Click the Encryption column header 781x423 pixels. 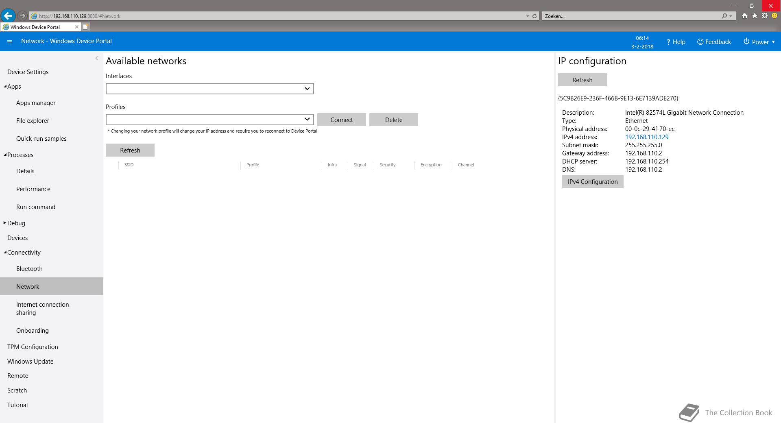(x=431, y=165)
